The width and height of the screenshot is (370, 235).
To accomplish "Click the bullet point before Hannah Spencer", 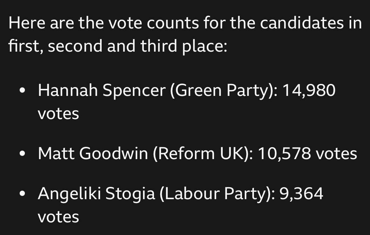I will click(23, 91).
